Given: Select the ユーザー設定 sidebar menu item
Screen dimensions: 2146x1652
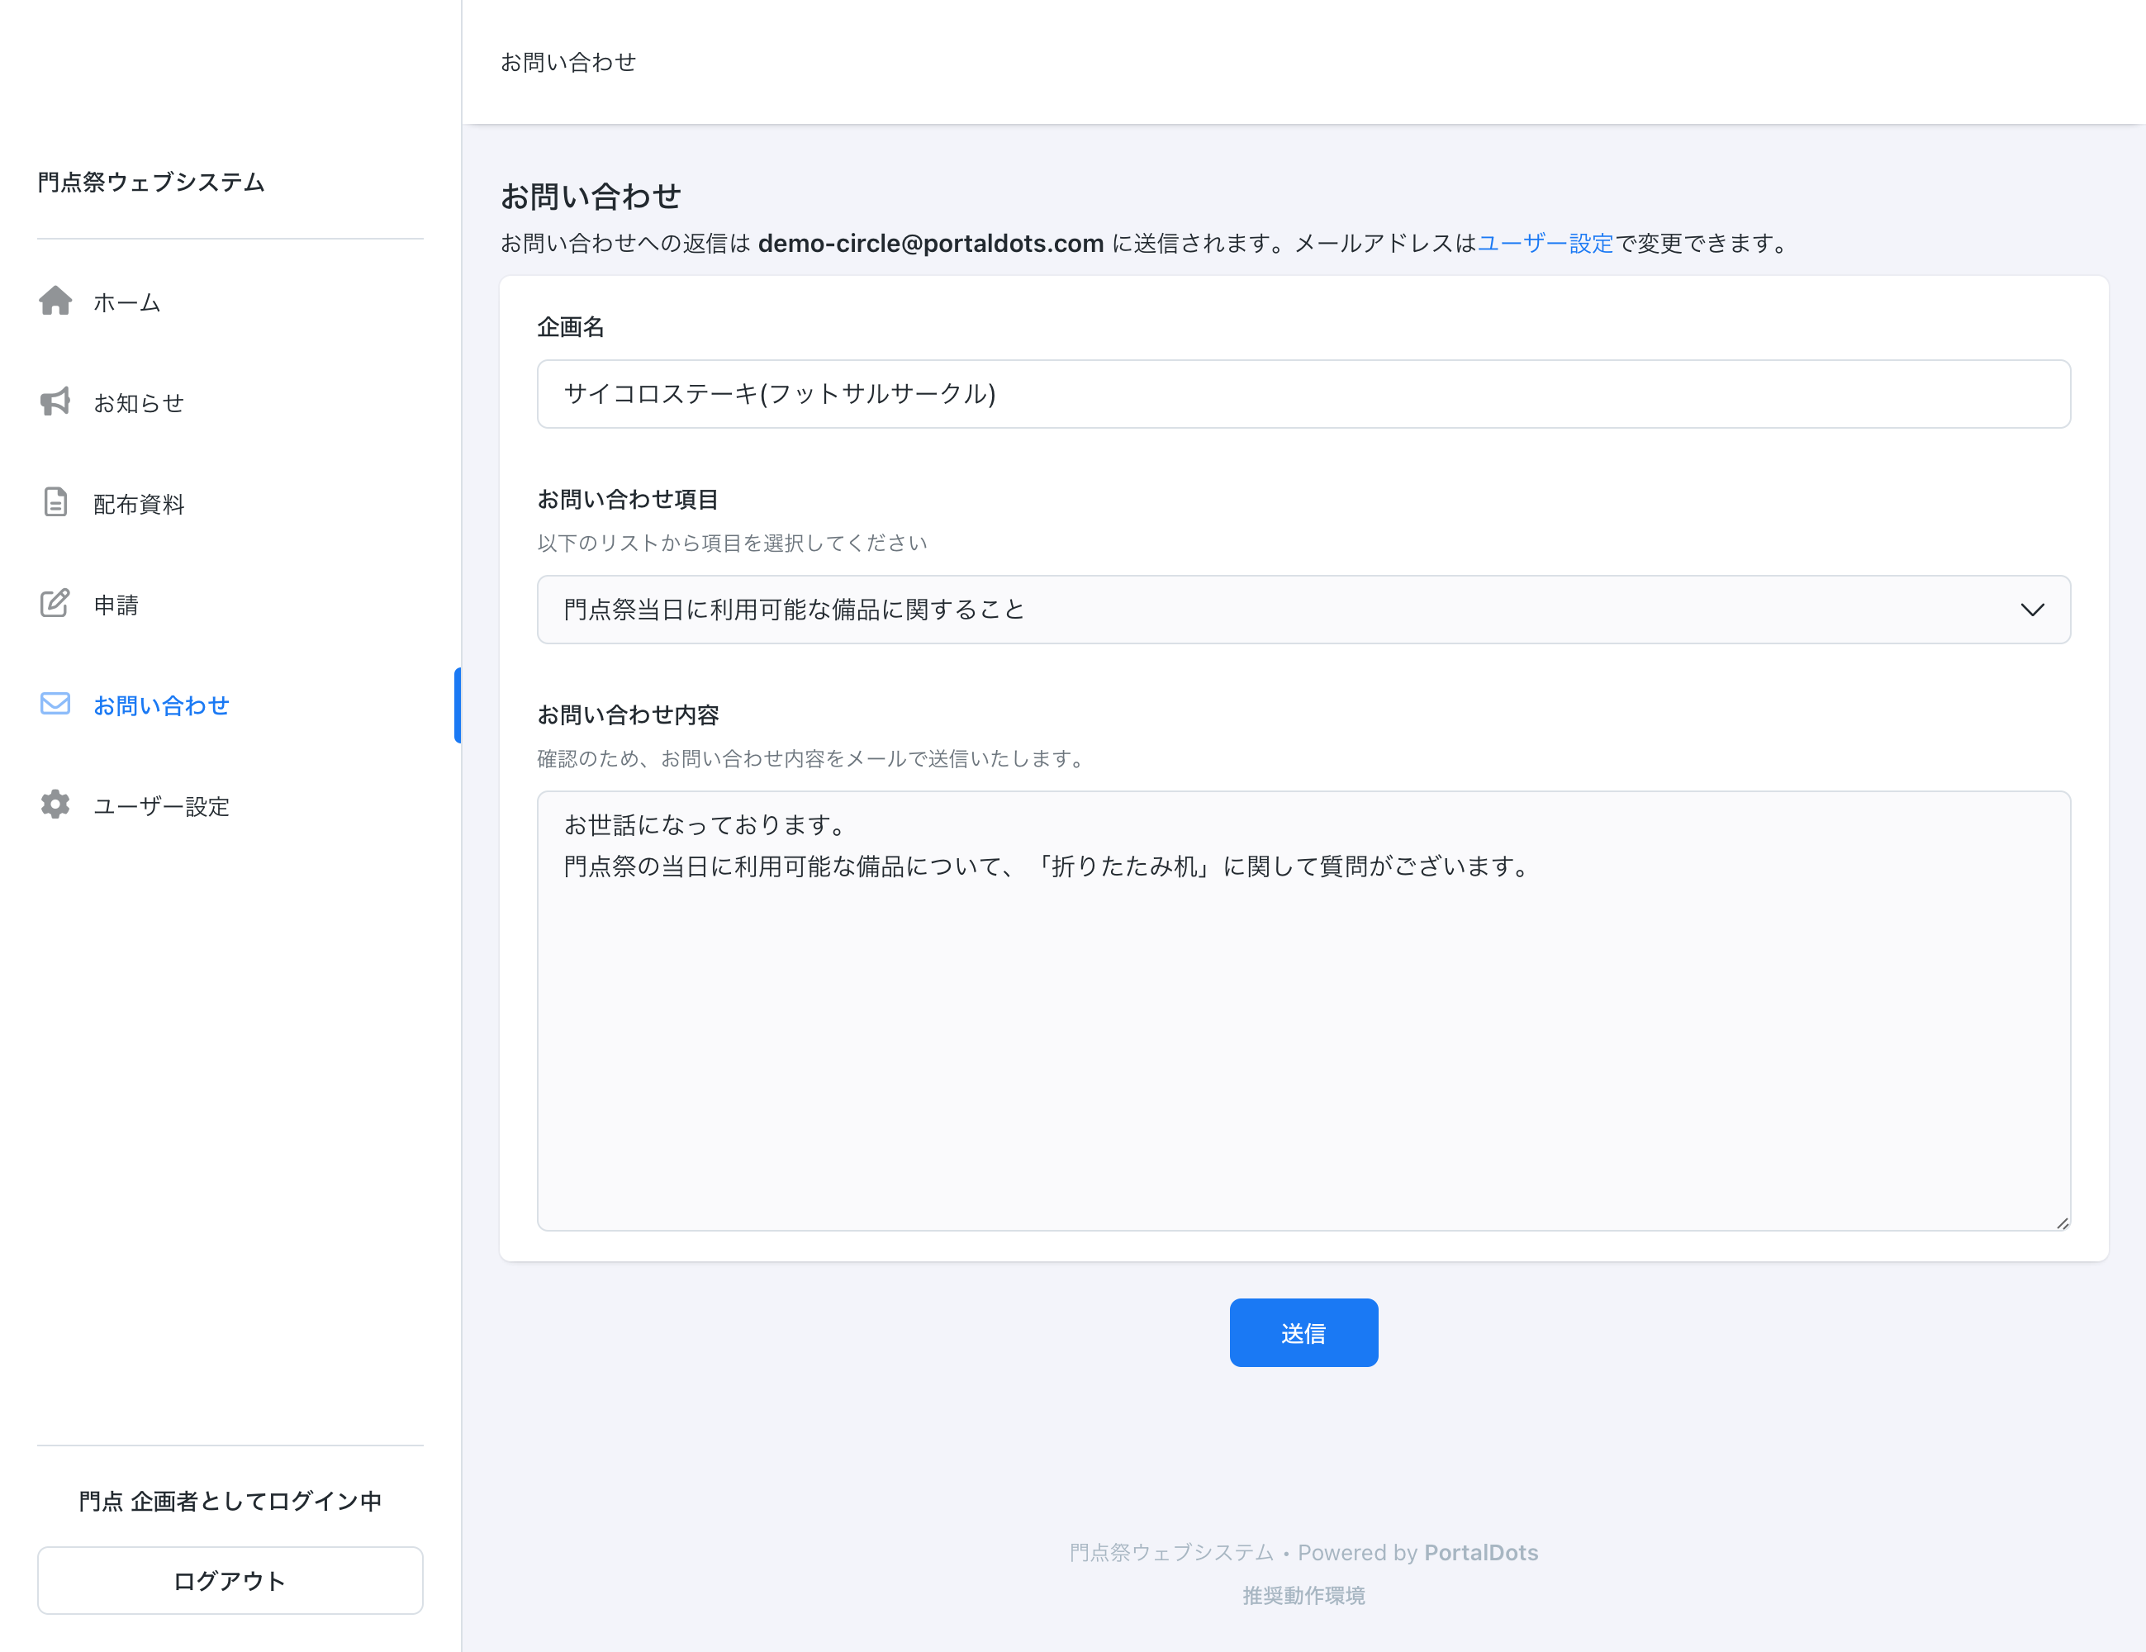Looking at the screenshot, I should (162, 807).
